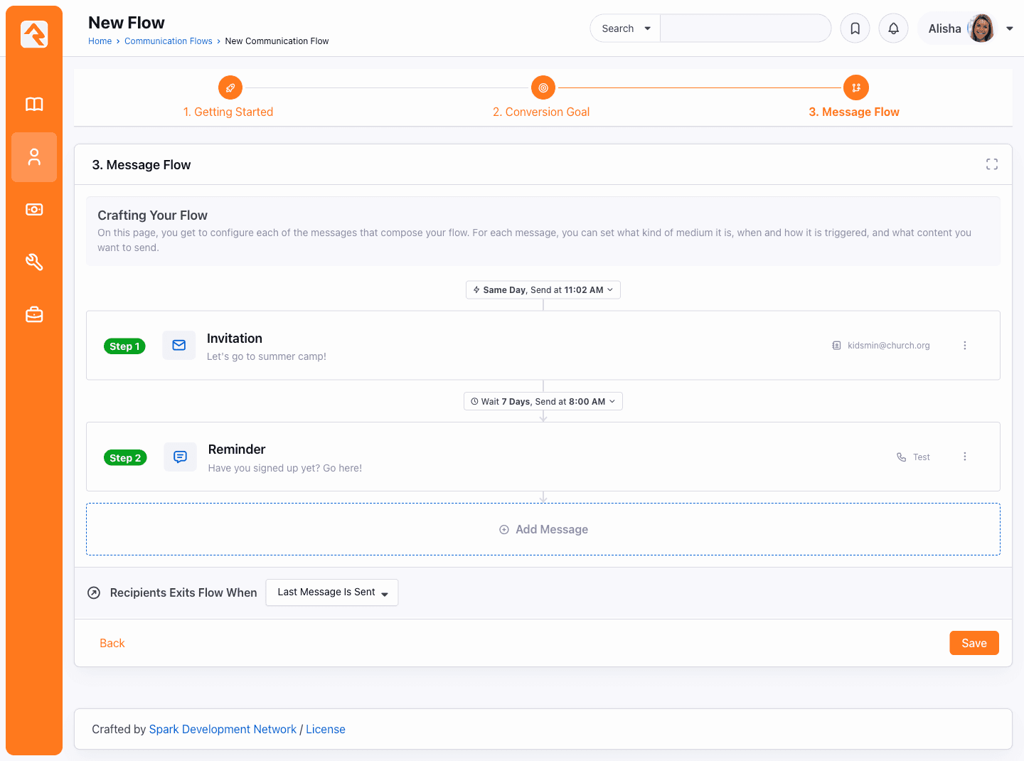Open the book/library icon in the sidebar
The width and height of the screenshot is (1024, 761).
point(33,104)
